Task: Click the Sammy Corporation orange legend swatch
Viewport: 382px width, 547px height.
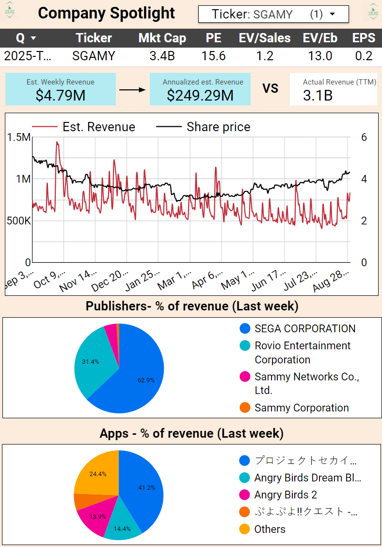Action: point(245,408)
